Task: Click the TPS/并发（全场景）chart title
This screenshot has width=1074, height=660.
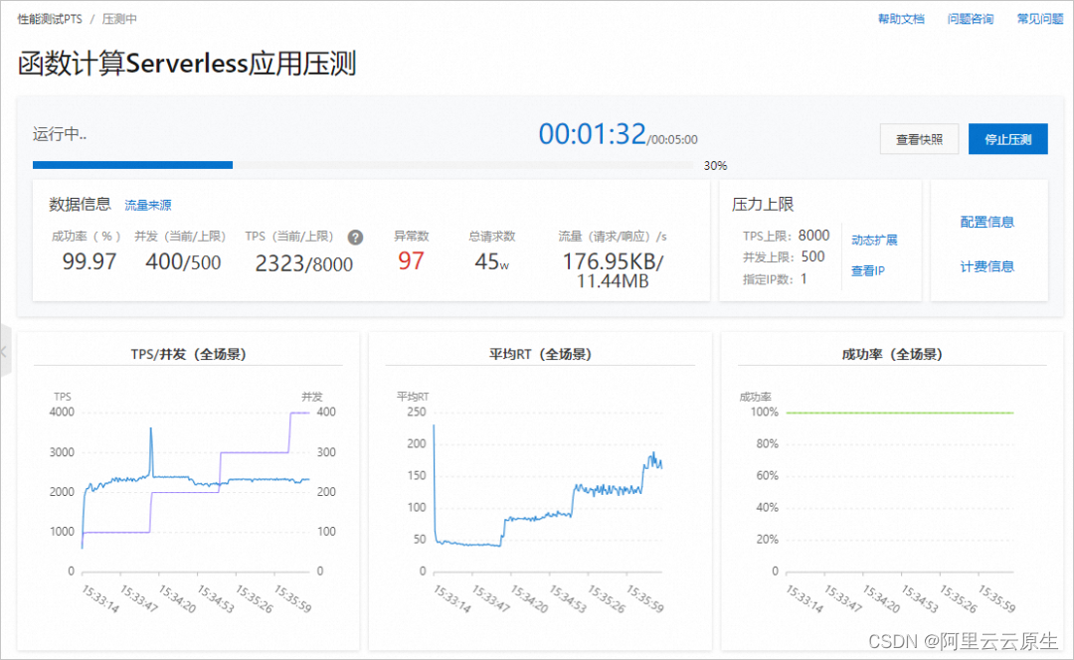Action: pyautogui.click(x=188, y=354)
